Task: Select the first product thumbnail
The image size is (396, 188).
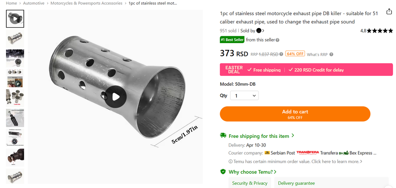Action: 15,19
